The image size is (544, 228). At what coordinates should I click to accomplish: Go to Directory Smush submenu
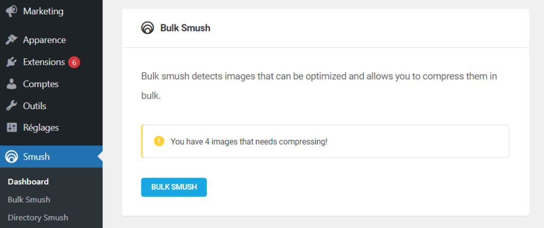point(38,217)
